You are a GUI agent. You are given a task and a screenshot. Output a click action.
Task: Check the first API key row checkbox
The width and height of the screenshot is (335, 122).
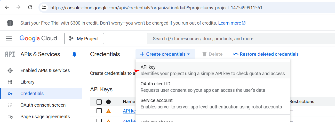tap(99, 111)
